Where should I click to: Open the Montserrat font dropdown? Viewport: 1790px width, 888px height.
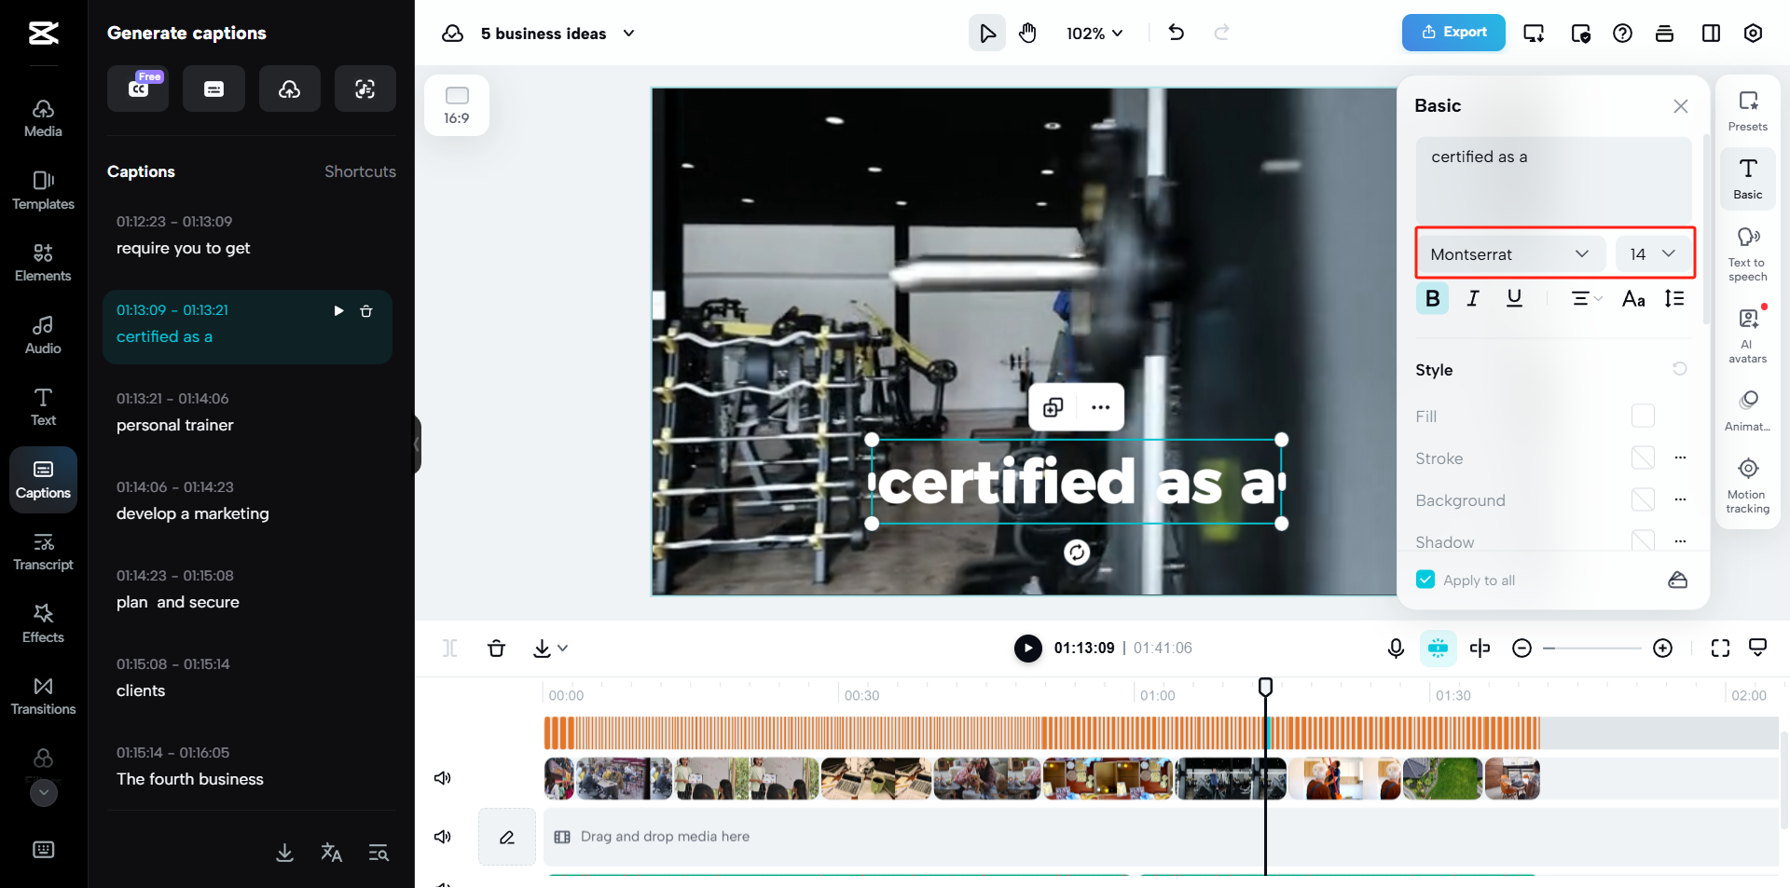tap(1510, 253)
